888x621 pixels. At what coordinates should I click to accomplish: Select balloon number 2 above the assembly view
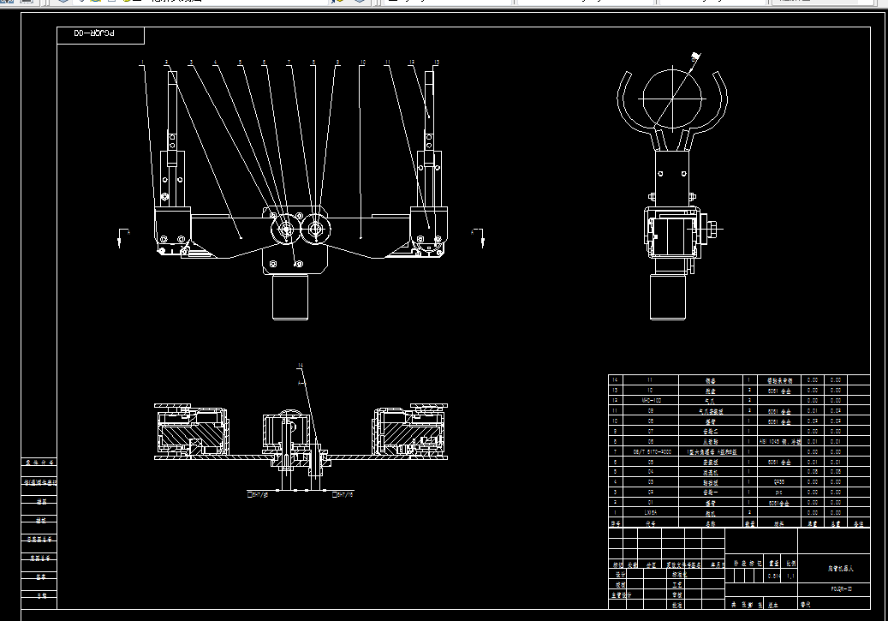pyautogui.click(x=166, y=63)
